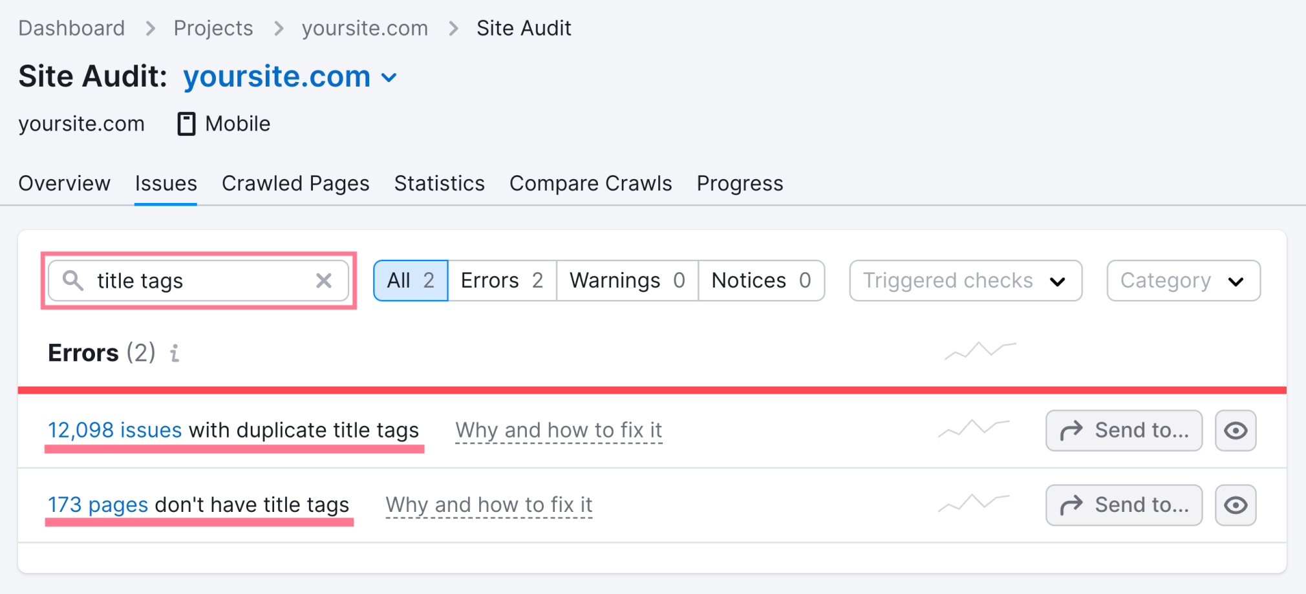
Task: Click the magnifier icon in the search box
Action: point(73,281)
